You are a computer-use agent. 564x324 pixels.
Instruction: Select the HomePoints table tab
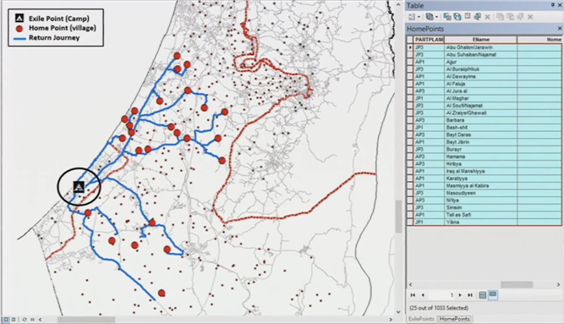click(x=455, y=319)
